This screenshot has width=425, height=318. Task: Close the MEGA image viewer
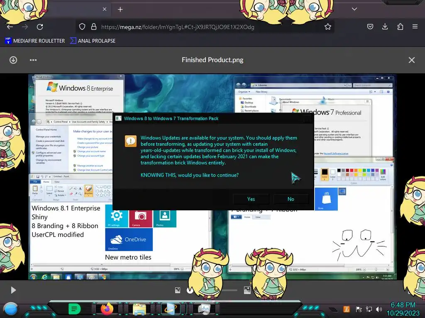411,60
